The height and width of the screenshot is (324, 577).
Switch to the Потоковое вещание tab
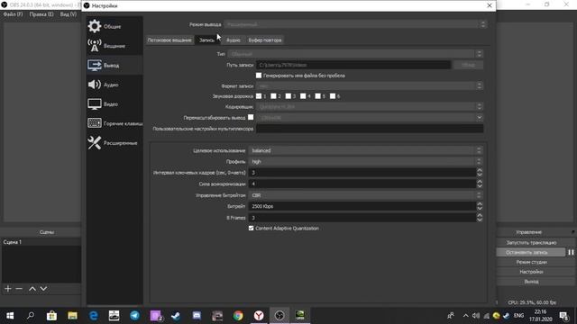click(169, 40)
